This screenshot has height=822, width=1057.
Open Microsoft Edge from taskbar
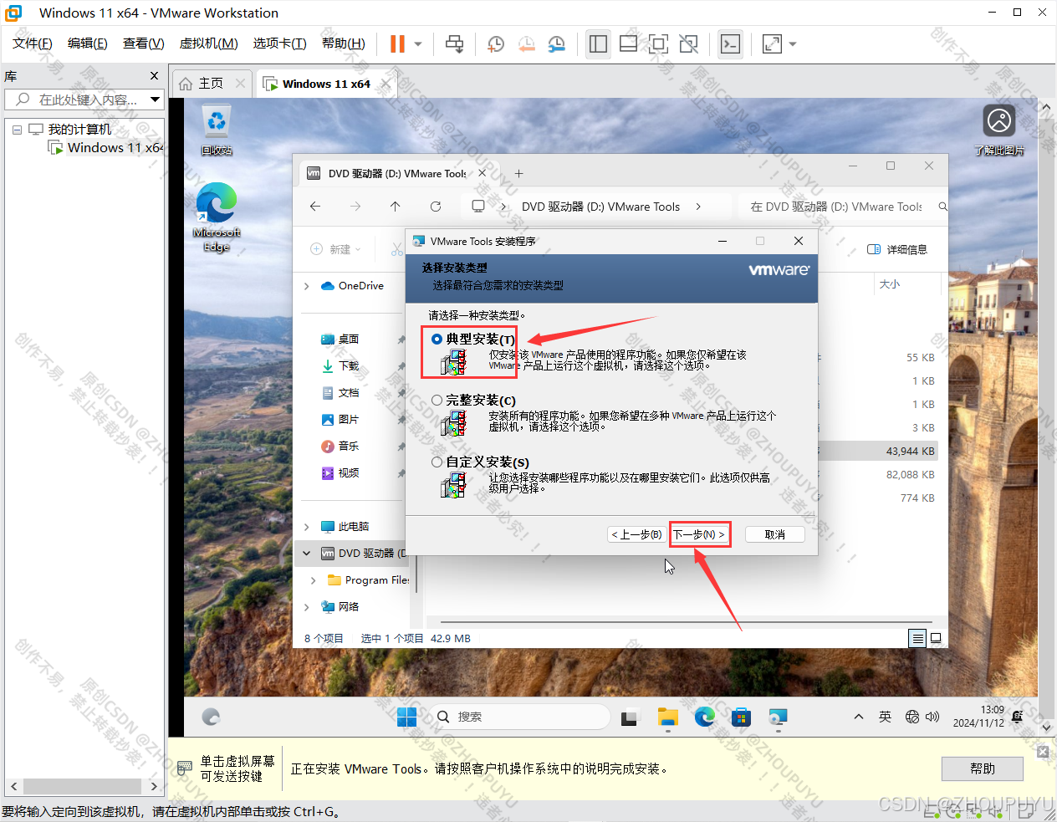704,717
